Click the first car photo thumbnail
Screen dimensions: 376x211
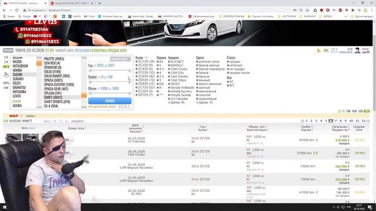(13, 138)
